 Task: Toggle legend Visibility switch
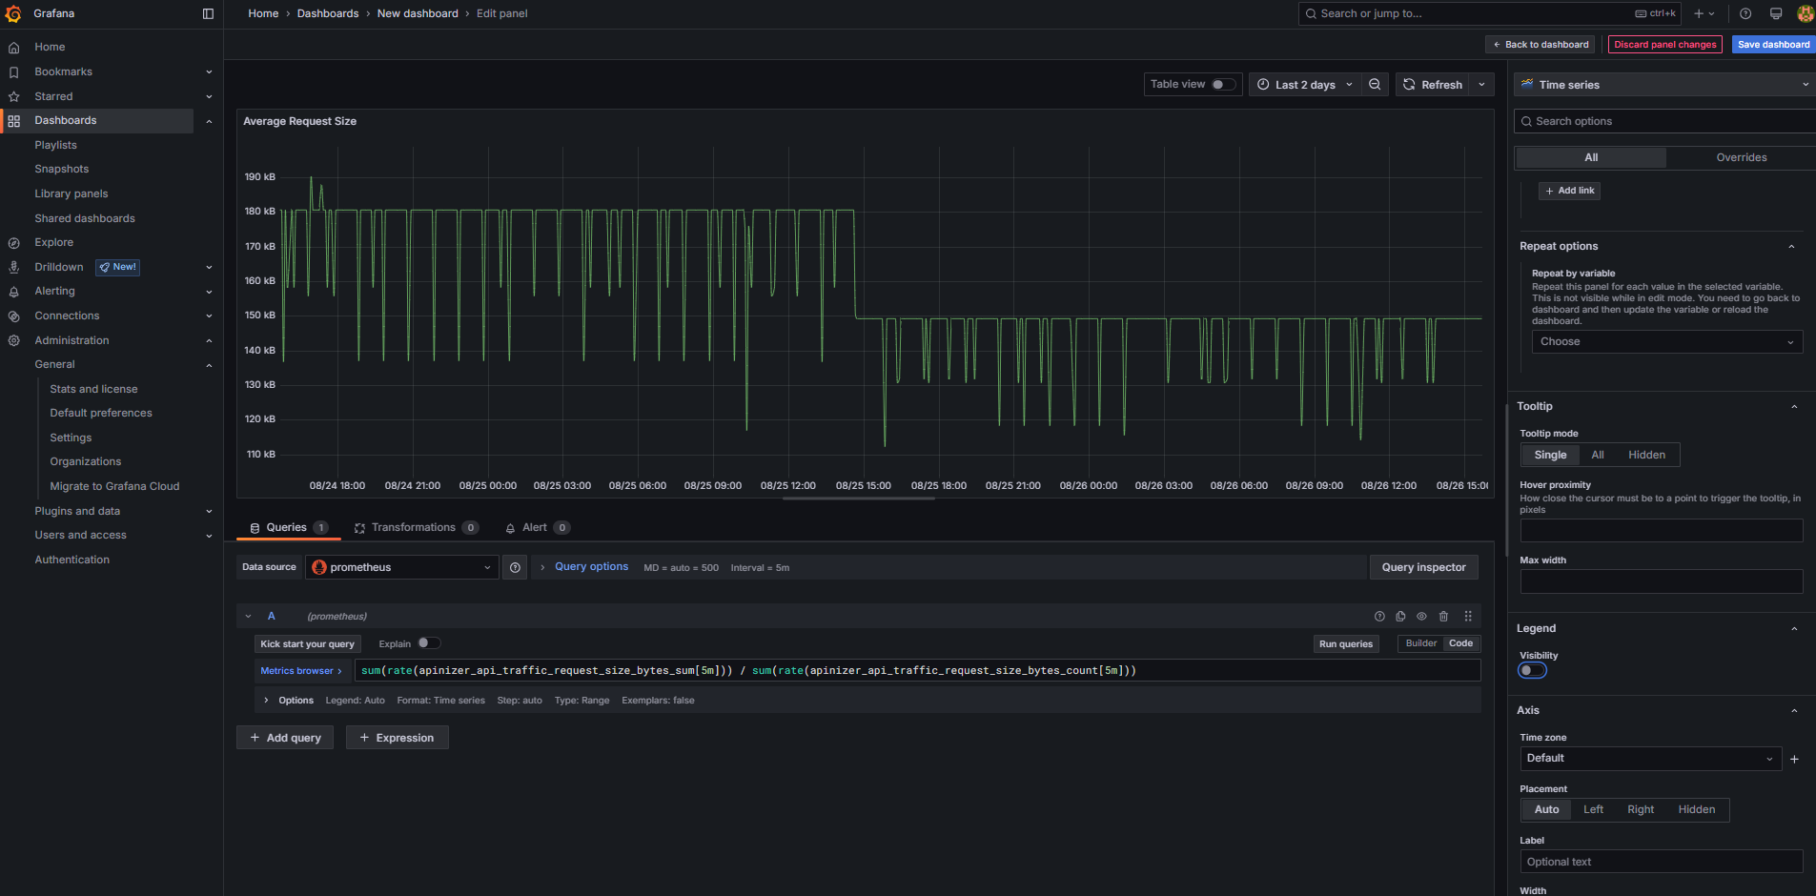click(1532, 671)
